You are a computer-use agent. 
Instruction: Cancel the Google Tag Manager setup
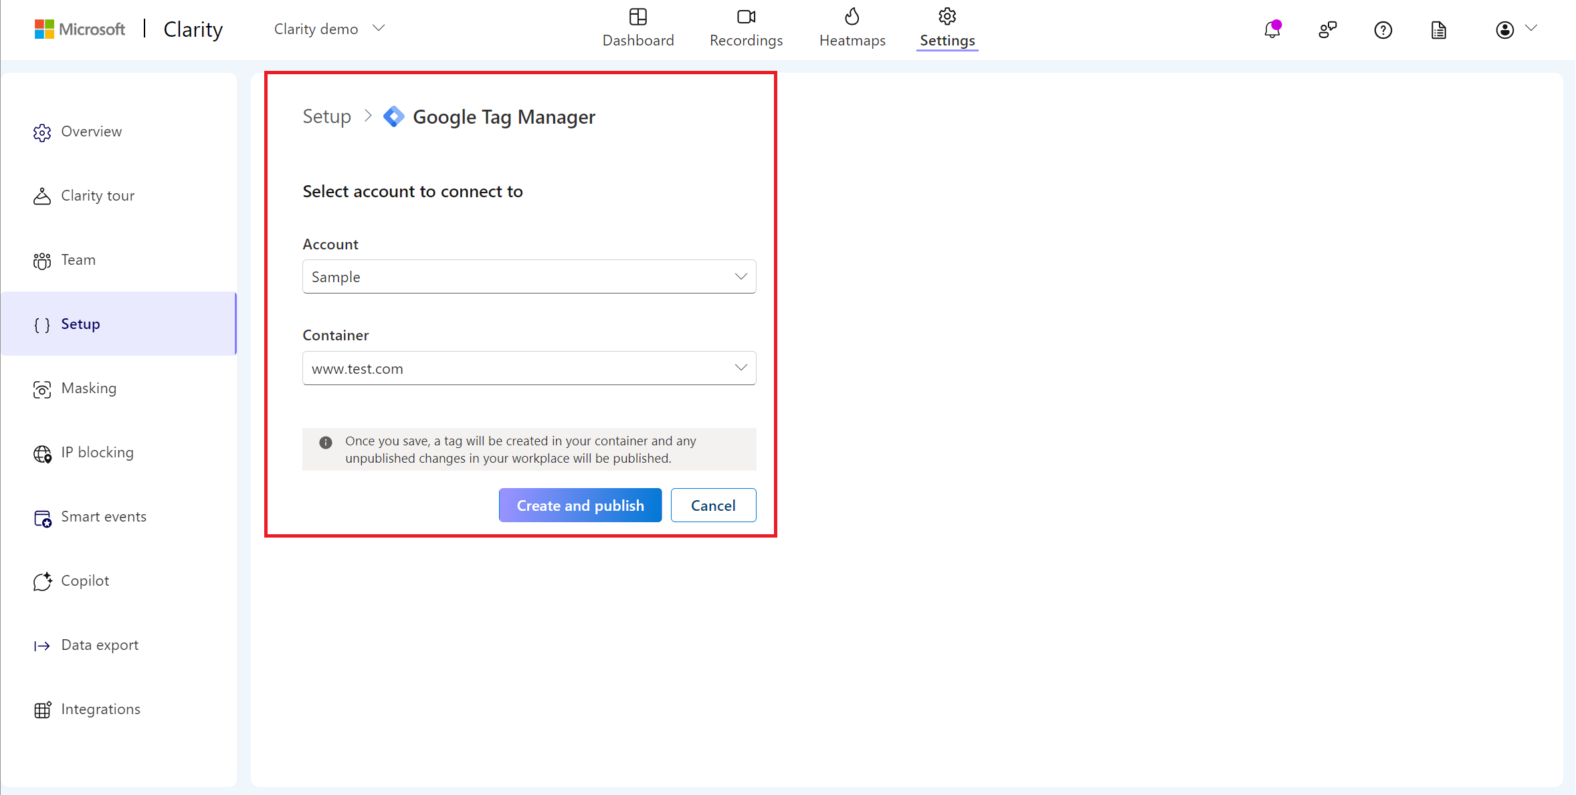coord(713,505)
